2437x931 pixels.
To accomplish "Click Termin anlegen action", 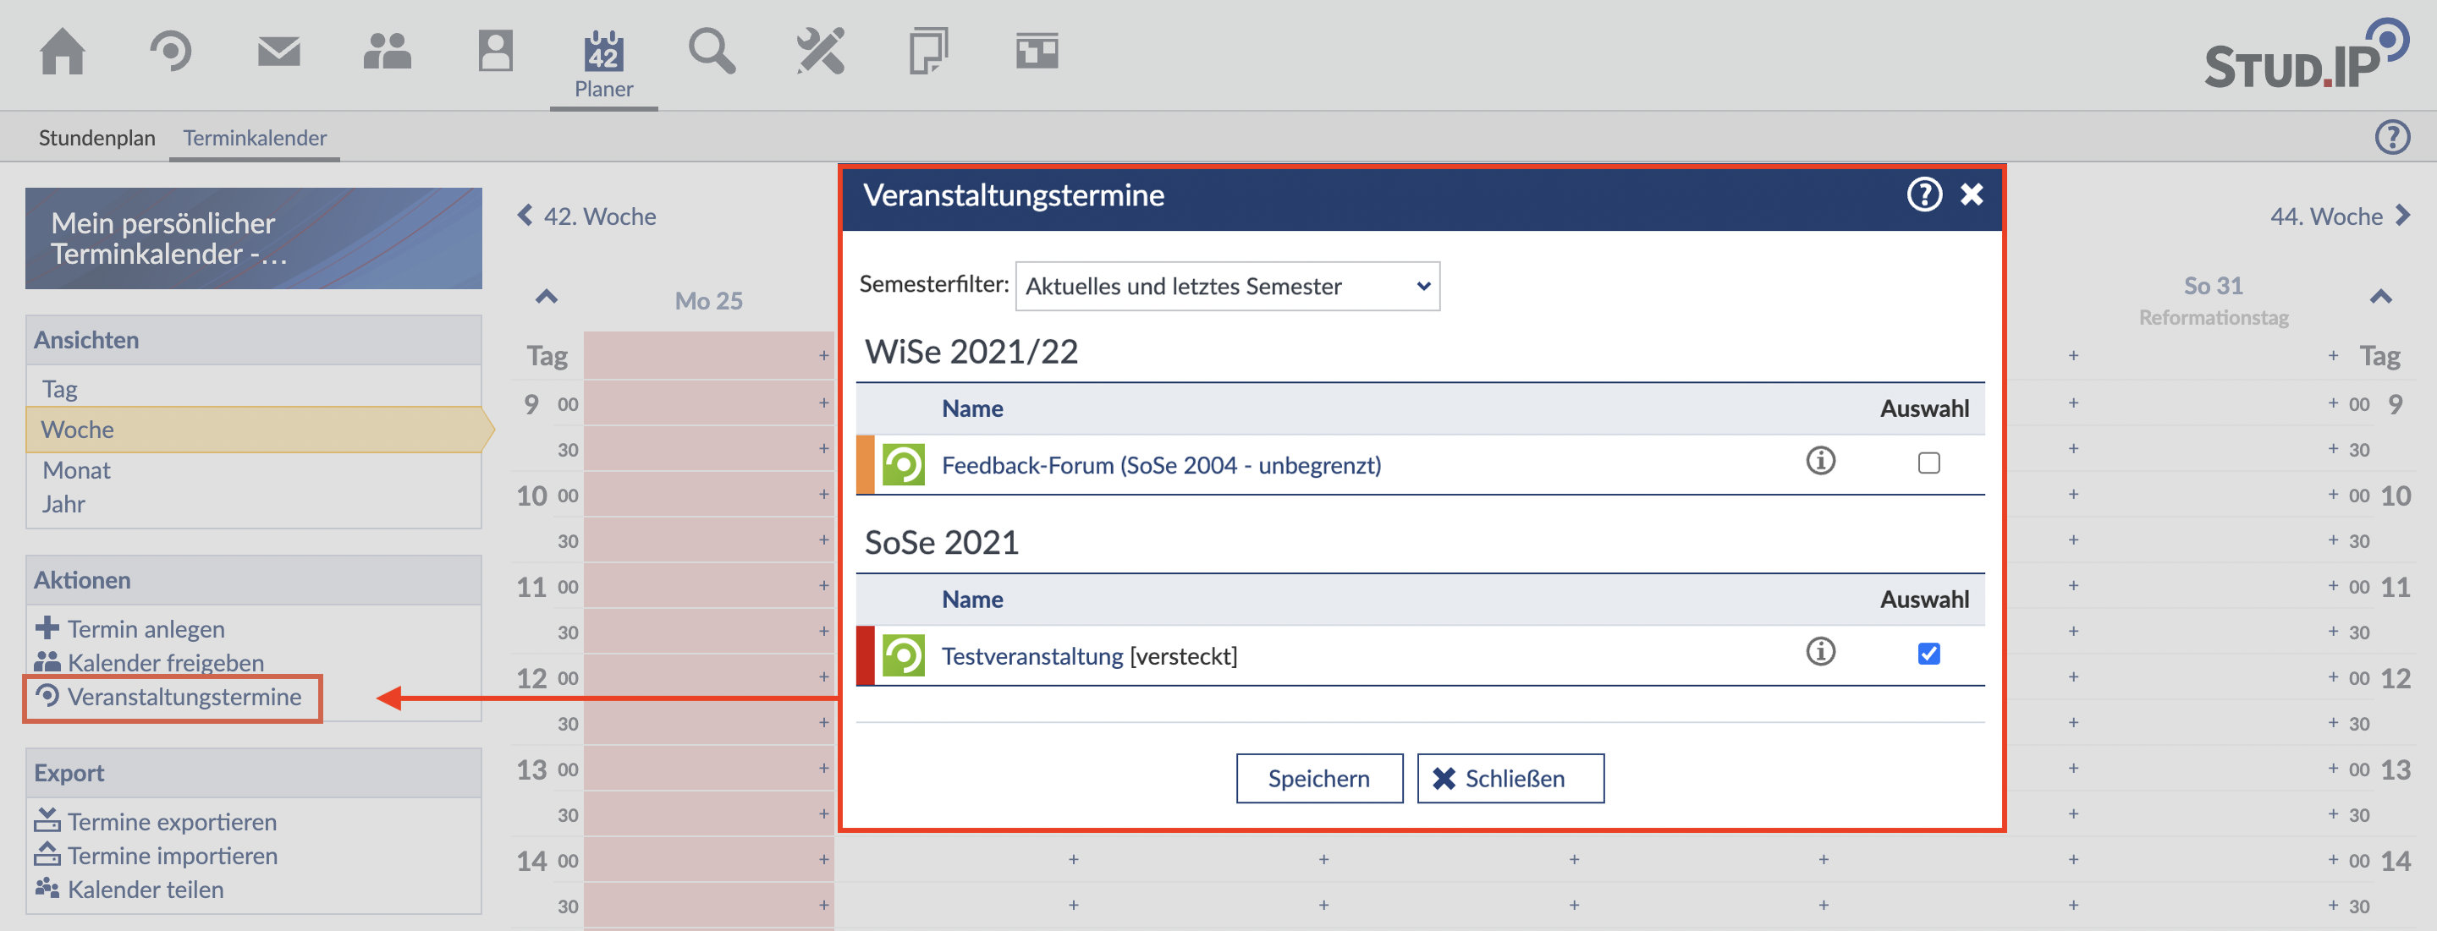I will (x=145, y=628).
